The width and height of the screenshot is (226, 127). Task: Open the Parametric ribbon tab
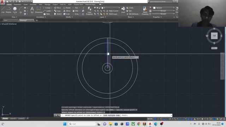pos(18,5)
